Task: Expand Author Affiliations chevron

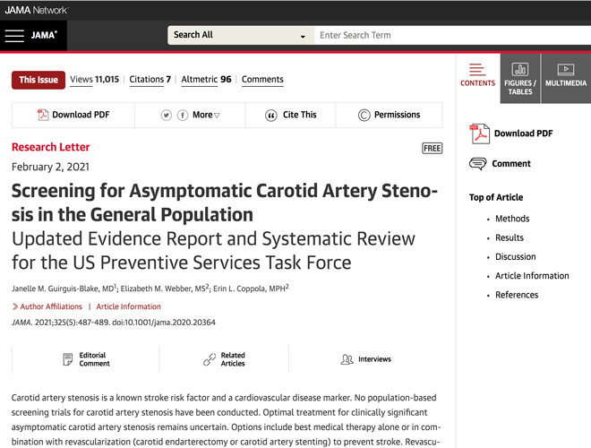Action: tap(15, 306)
